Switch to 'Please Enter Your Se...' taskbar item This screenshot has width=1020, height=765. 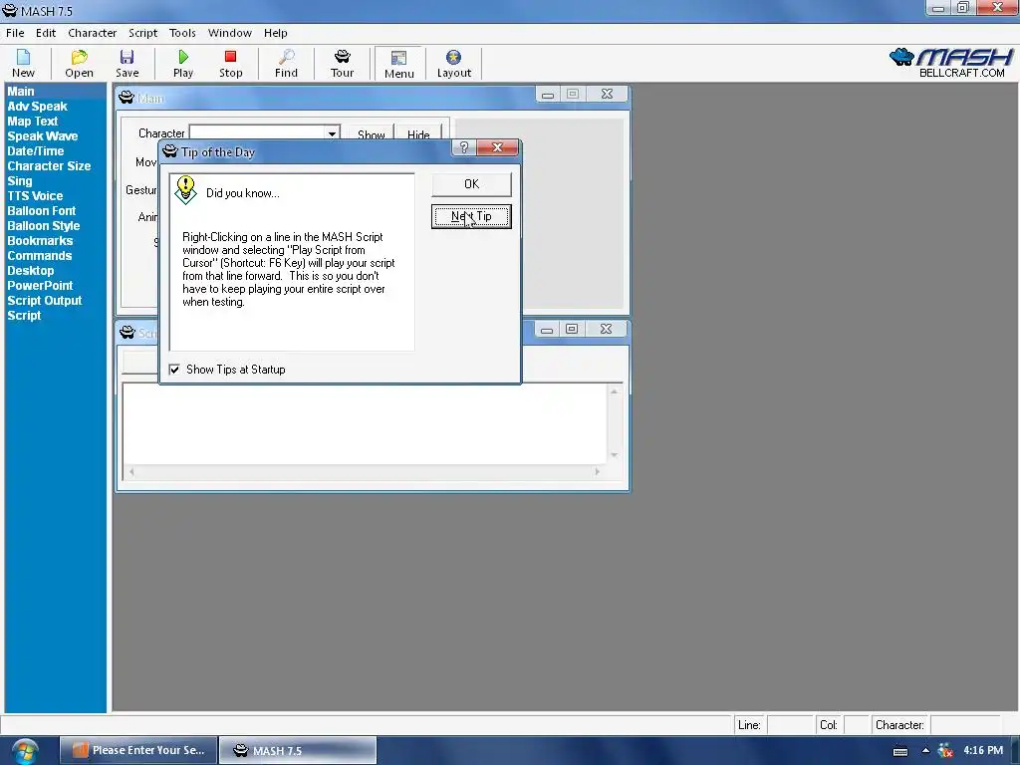pos(138,751)
